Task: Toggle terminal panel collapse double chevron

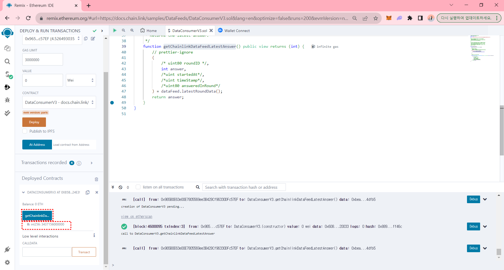Action: click(x=113, y=187)
